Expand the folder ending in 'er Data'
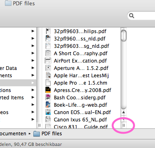 point(33,68)
